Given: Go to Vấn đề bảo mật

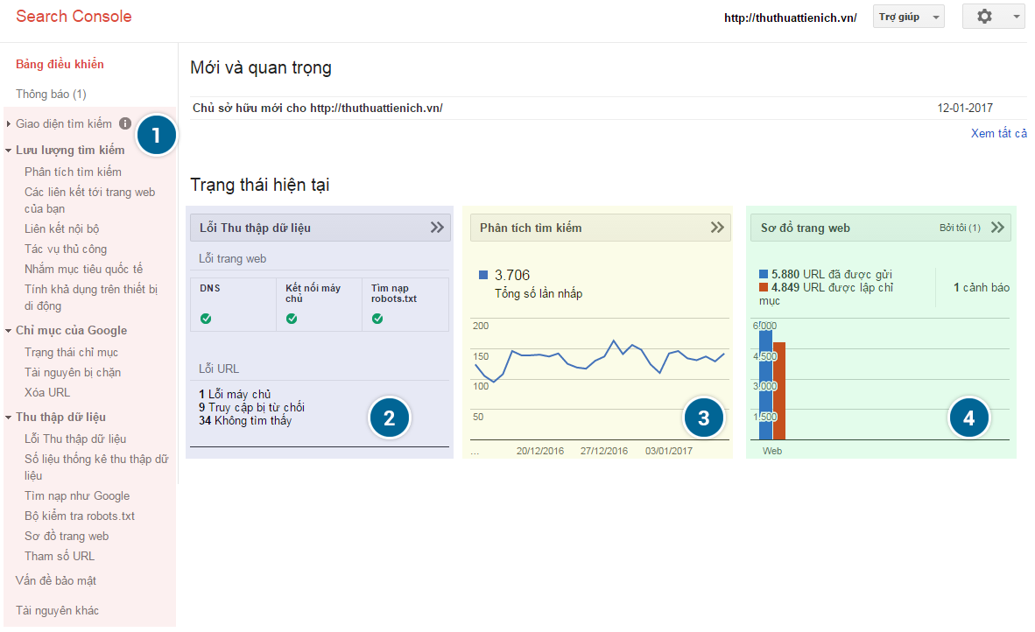Looking at the screenshot, I should pyautogui.click(x=56, y=580).
